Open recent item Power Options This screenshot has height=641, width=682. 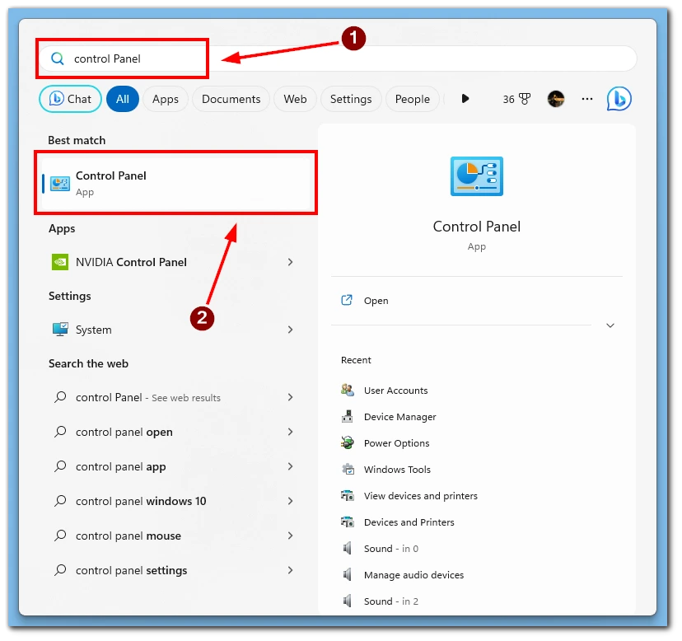(397, 443)
